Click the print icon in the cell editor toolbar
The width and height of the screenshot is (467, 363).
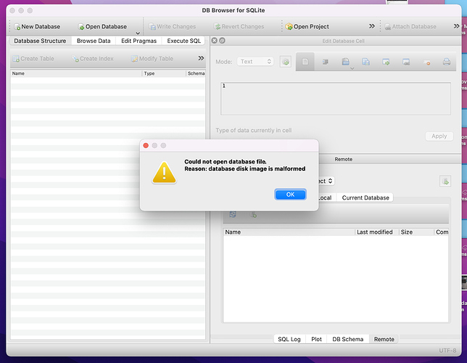447,62
